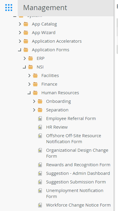Click the Facilities folder icon
118x211 pixels.
point(35,76)
